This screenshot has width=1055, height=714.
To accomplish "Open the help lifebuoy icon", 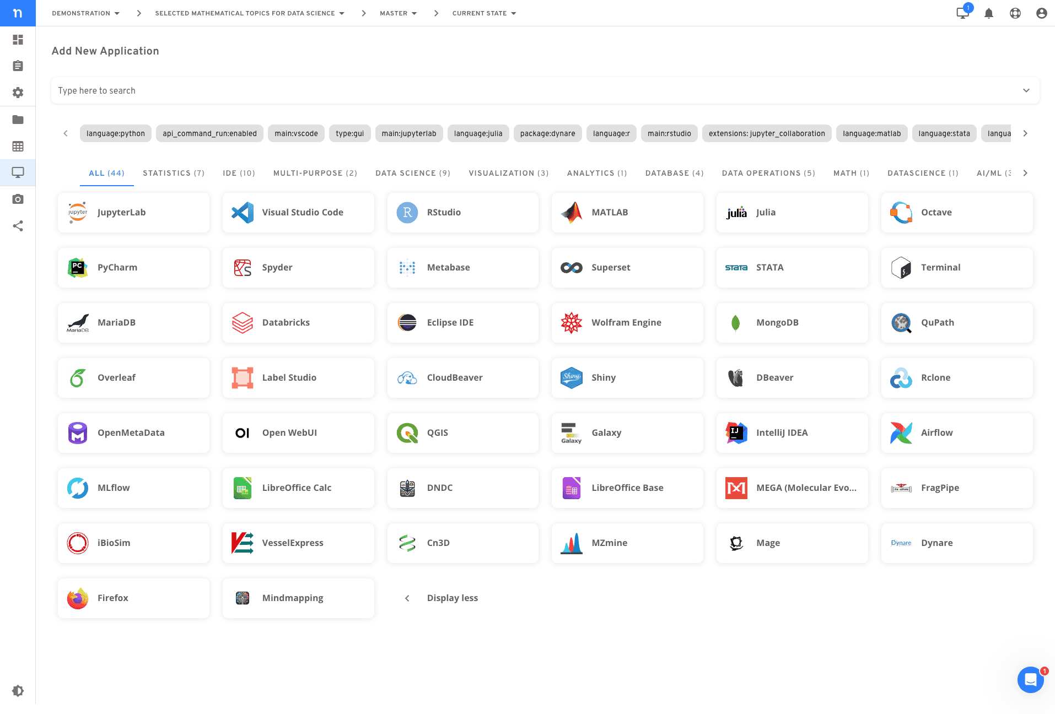I will coord(1015,13).
